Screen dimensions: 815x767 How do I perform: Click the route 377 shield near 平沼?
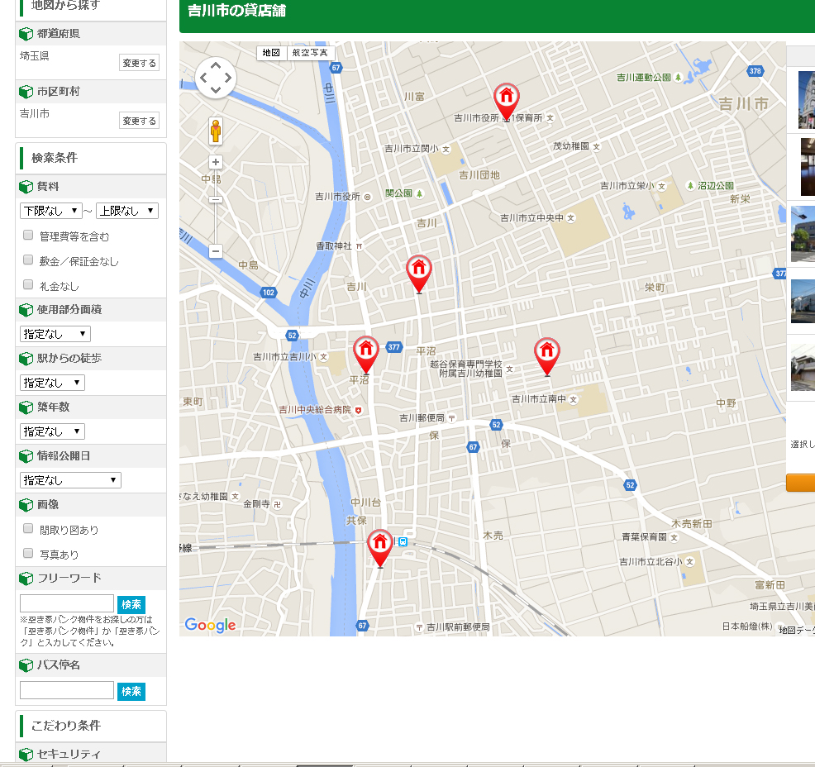coord(394,347)
